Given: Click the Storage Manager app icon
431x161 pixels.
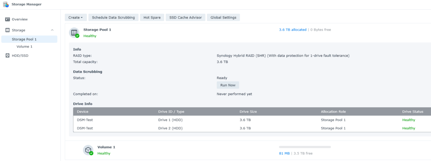Looking at the screenshot, I should [5, 4].
